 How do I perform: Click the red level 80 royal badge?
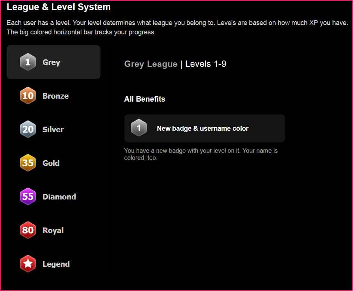[28, 230]
